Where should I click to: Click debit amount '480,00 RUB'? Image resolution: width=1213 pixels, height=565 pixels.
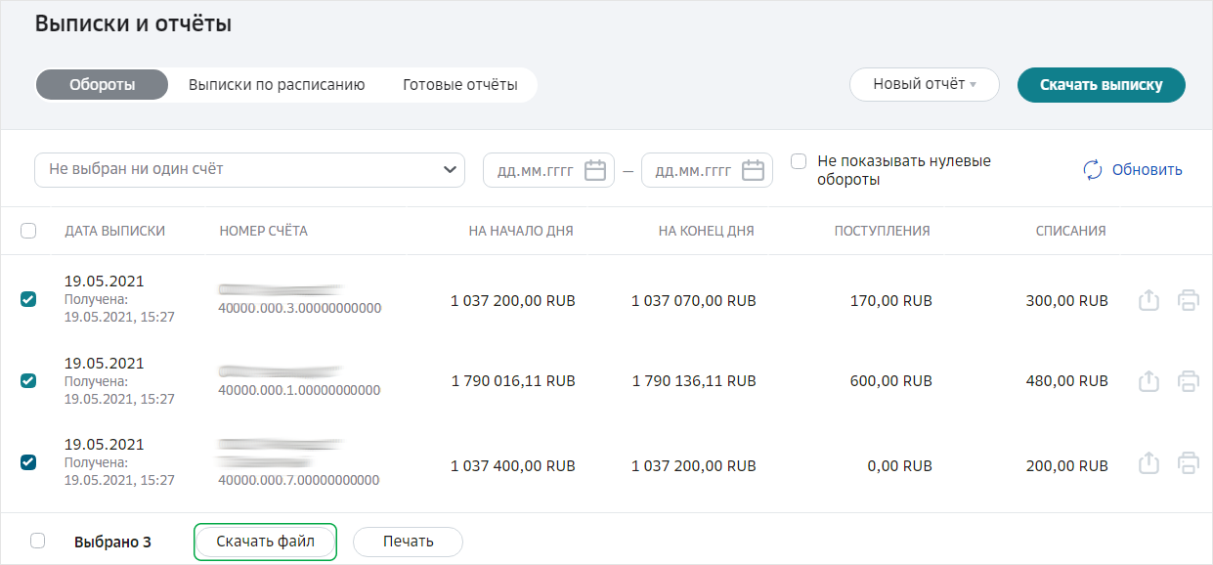[x=1067, y=381]
